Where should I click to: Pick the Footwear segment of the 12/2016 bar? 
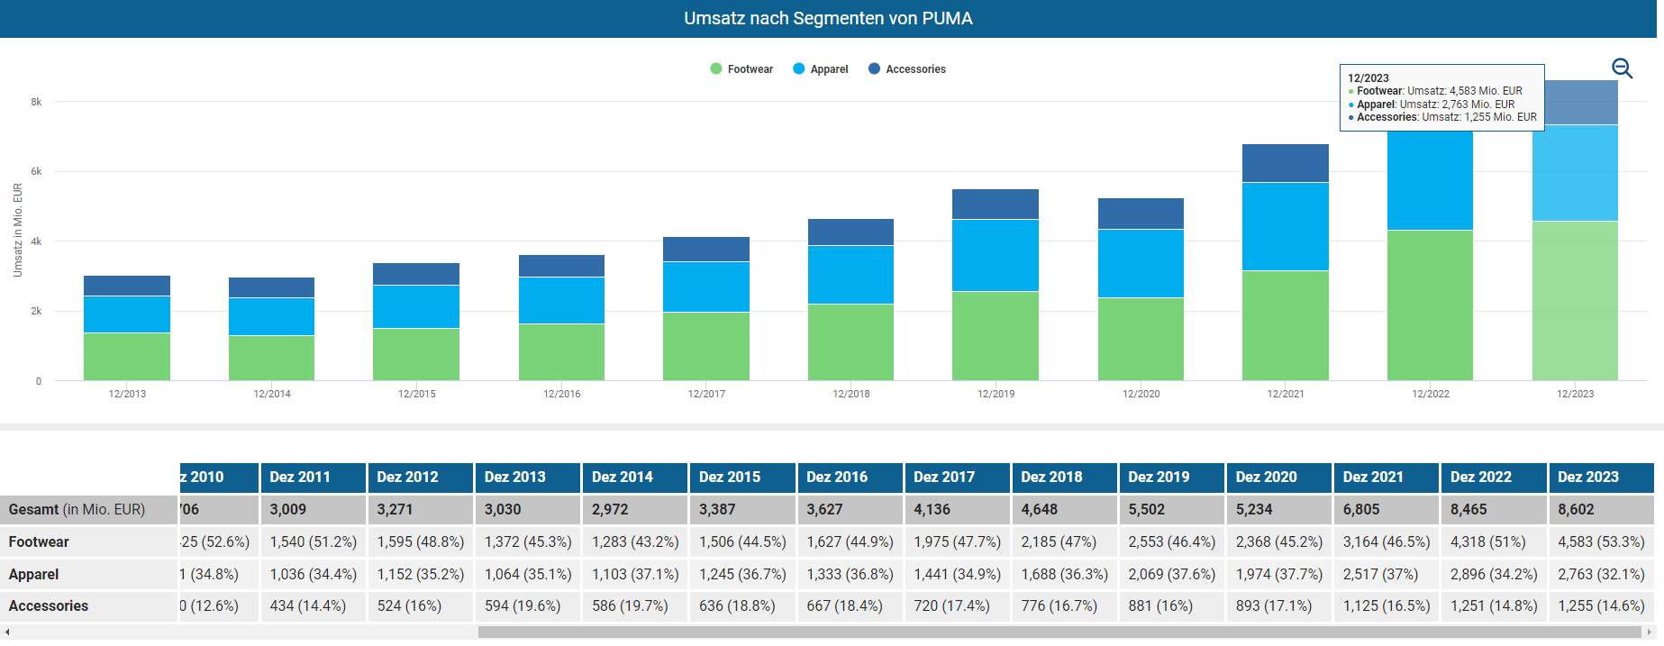pos(561,352)
